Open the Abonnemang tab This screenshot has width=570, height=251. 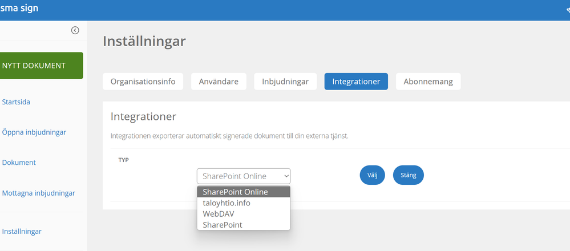click(x=428, y=82)
